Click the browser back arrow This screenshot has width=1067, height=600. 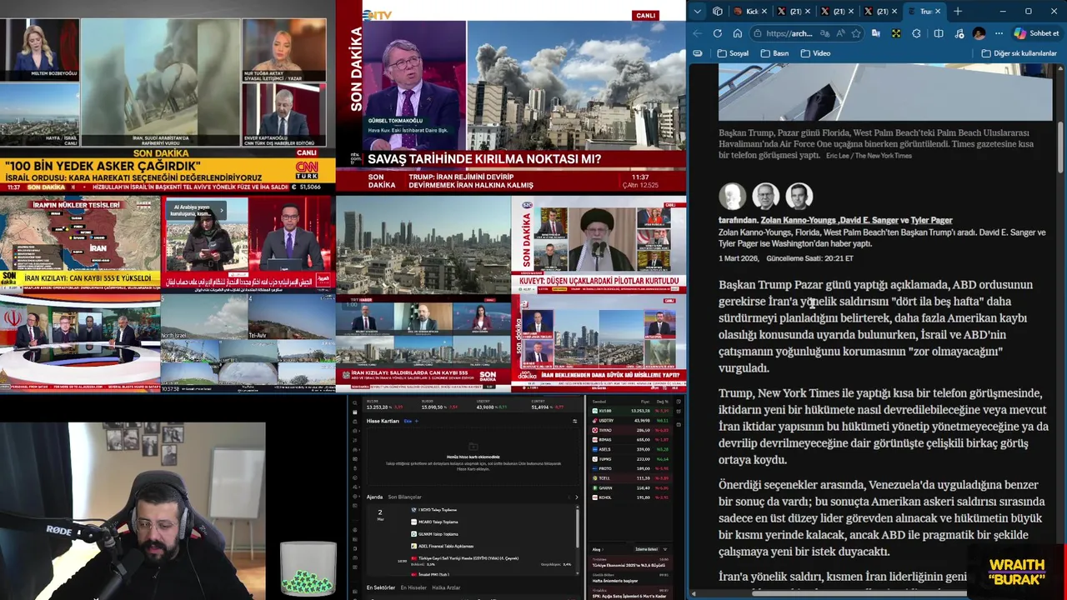pos(698,33)
